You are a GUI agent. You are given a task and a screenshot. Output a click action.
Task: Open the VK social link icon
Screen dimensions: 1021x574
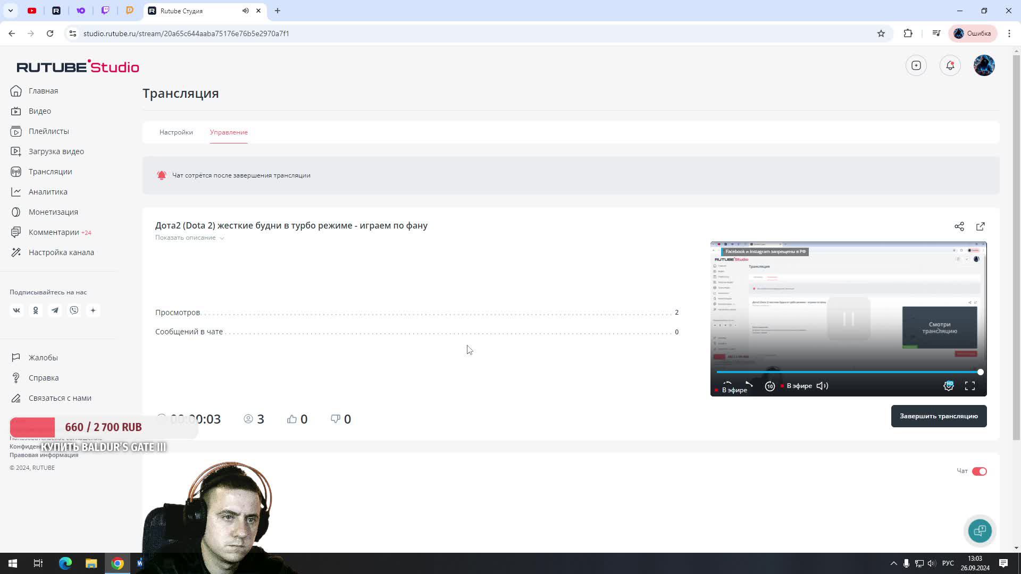pos(16,310)
